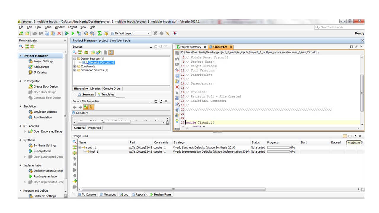Expand Open Elaborated Design arrow
The image size is (379, 213).
pyautogui.click(x=25, y=131)
